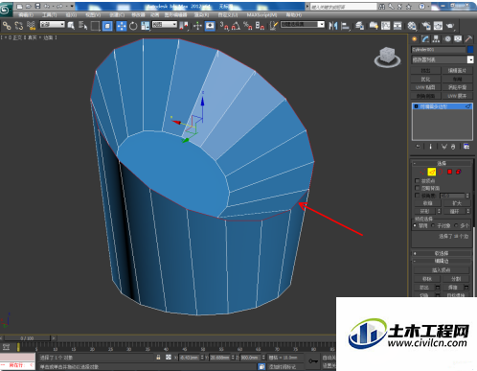Screen dimensions: 477x371
Task: Click the 插入顶点 button
Action: point(442,270)
